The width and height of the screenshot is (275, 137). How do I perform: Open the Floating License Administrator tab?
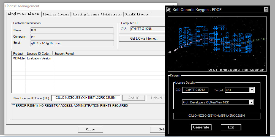[97, 14]
